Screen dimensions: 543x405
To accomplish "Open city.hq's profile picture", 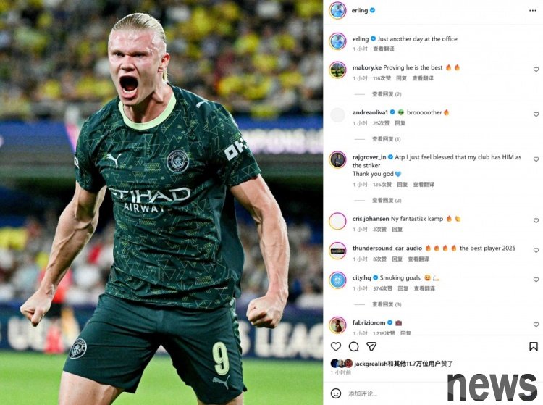I will click(337, 280).
